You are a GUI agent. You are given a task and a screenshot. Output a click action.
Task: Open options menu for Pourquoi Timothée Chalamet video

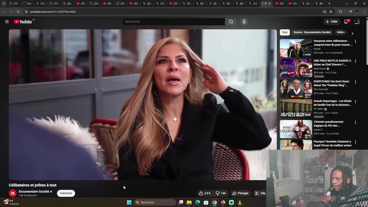[355, 142]
